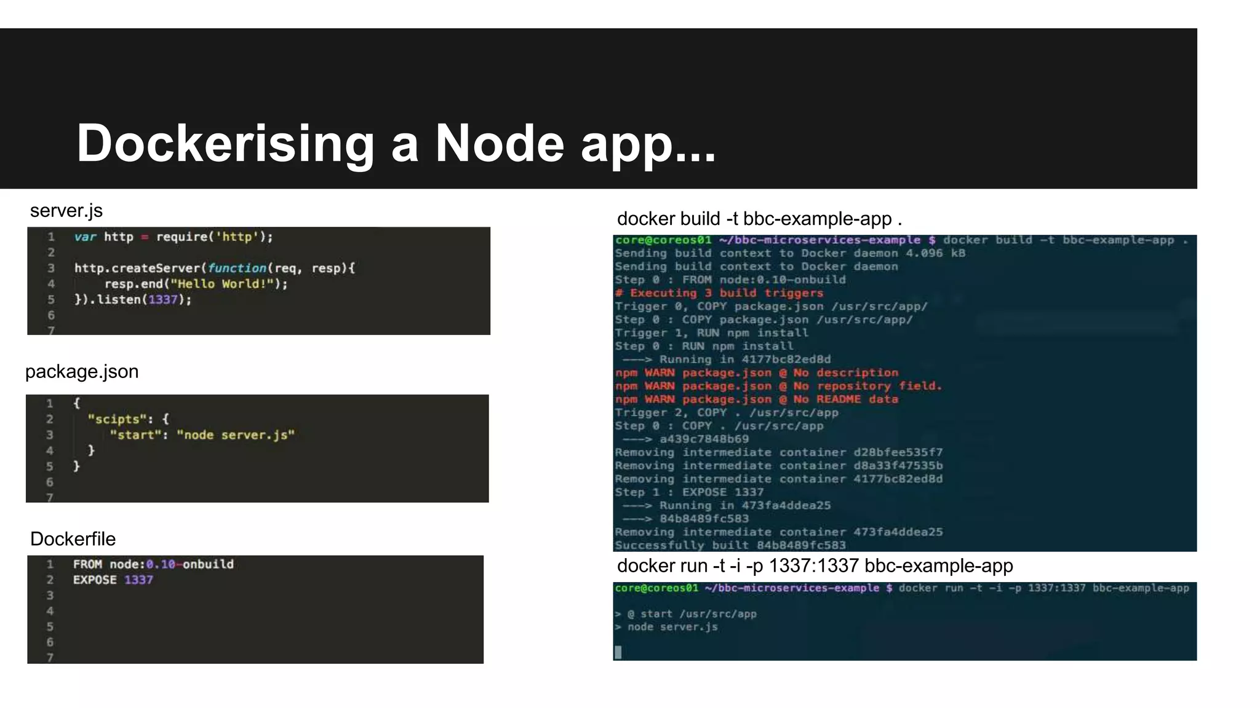1260x708 pixels.
Task: Click the 'docker run -t -i -p 1337:1337 bbc-example-app' caption
Action: pos(815,566)
